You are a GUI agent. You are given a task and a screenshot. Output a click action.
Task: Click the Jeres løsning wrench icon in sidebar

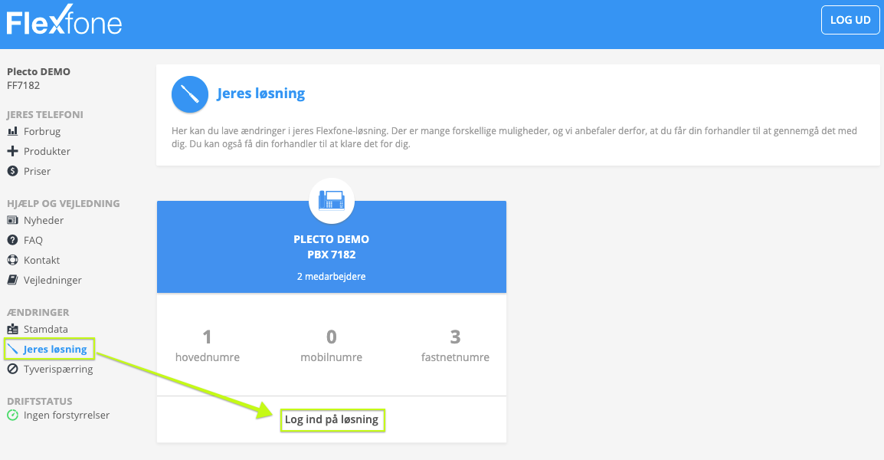pos(12,349)
